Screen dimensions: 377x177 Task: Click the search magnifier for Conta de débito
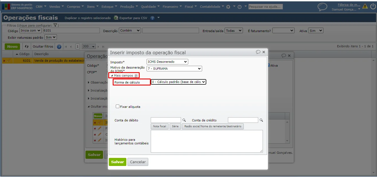point(184,120)
